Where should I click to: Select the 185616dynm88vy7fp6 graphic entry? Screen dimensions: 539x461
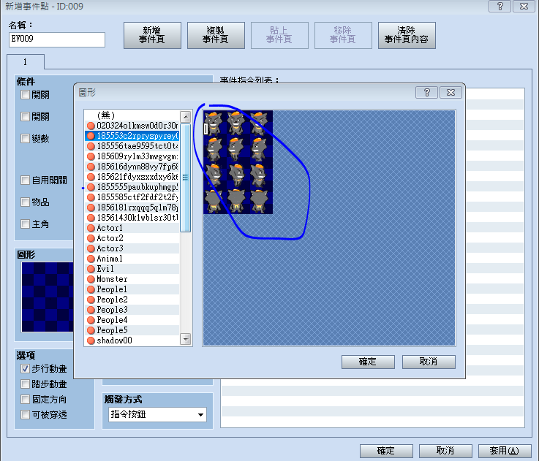tap(132, 167)
